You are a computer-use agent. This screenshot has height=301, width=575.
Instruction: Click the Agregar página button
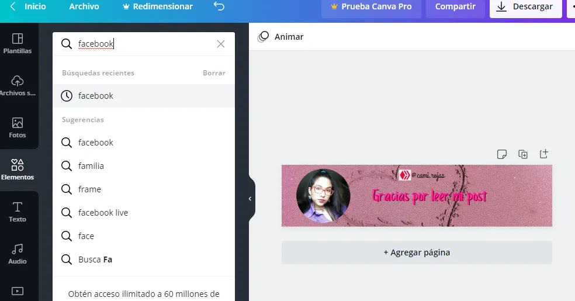click(417, 252)
